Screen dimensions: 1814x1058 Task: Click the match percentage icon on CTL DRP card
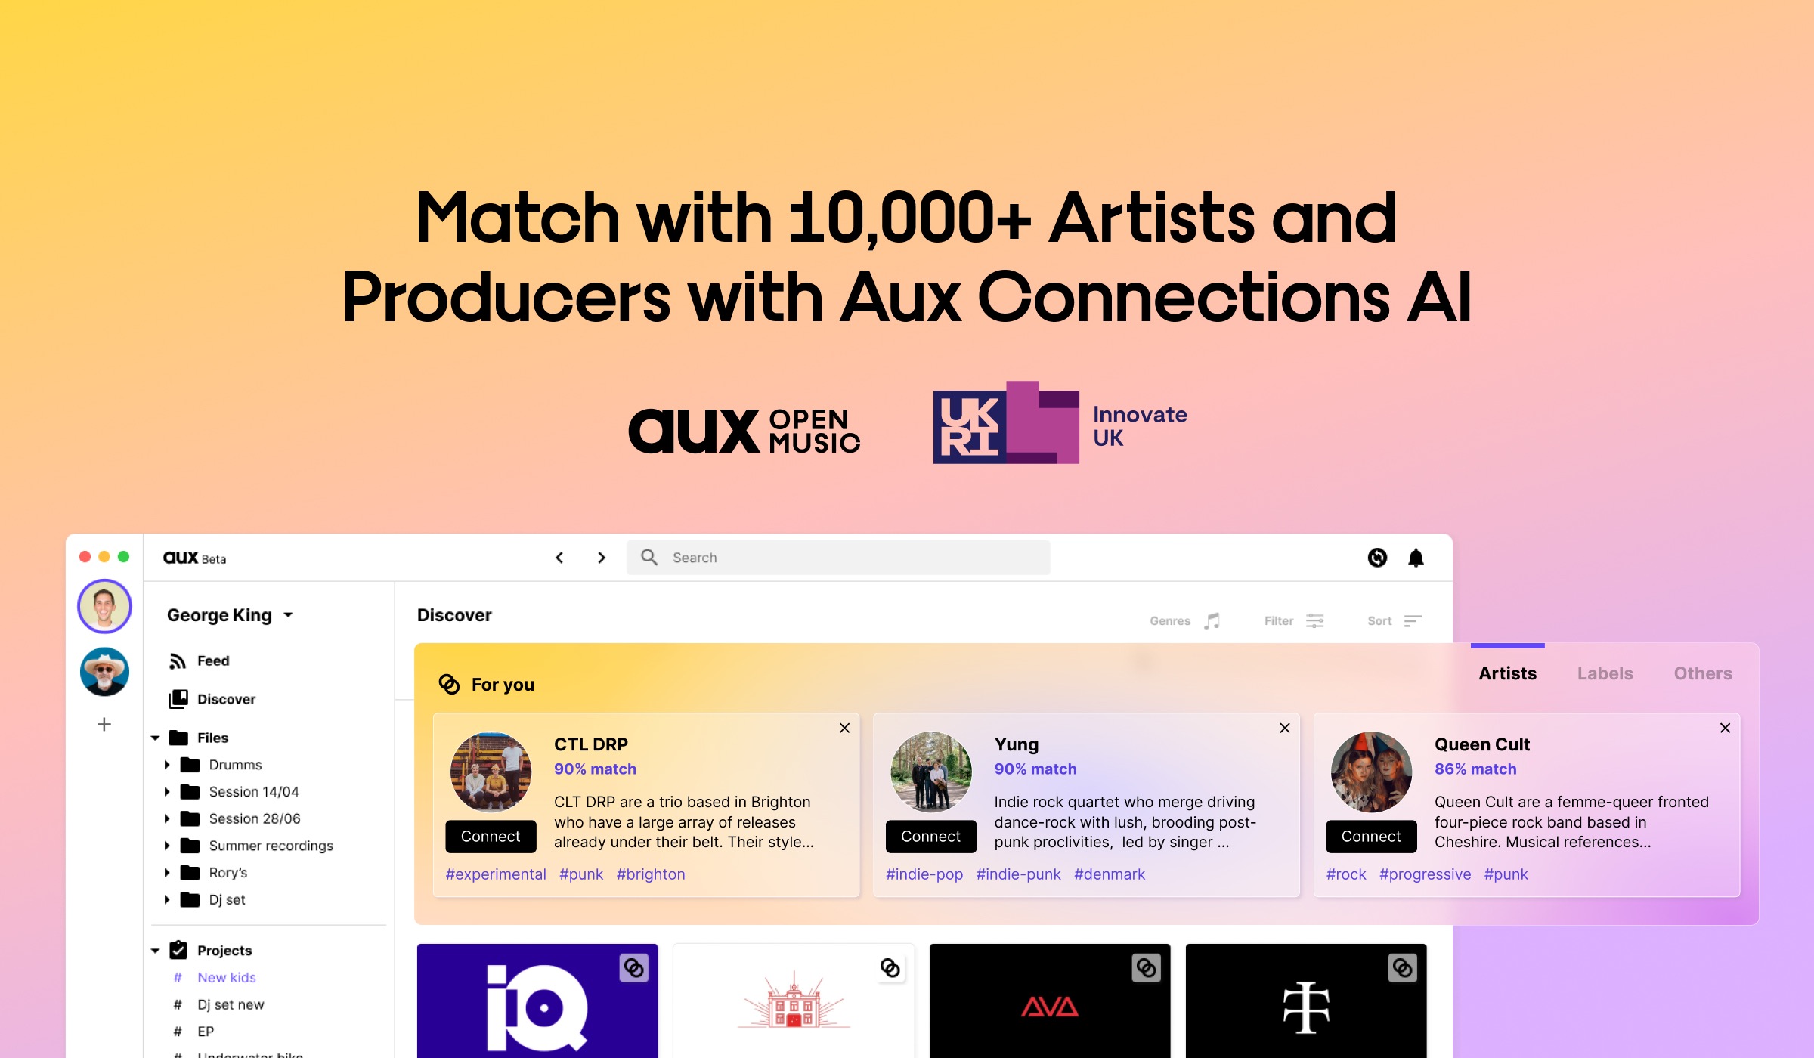point(597,769)
